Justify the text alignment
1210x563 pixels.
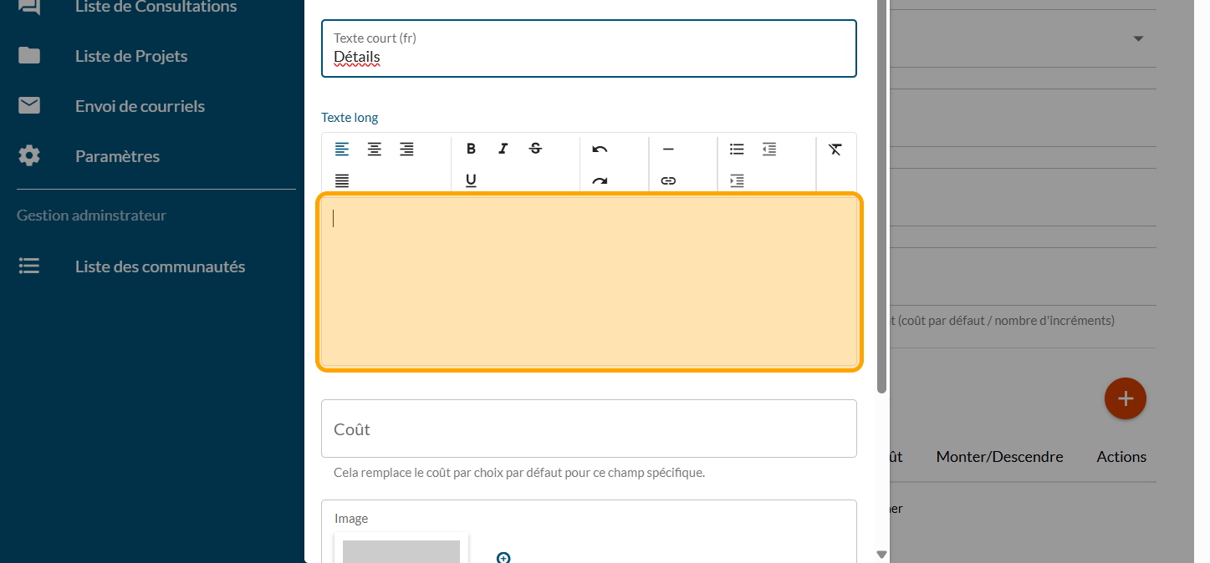point(342,180)
